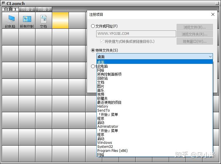Screen dimensions: 221x164
Task: Choose the last 网络 entry below Program Files
Action: click(155, 155)
